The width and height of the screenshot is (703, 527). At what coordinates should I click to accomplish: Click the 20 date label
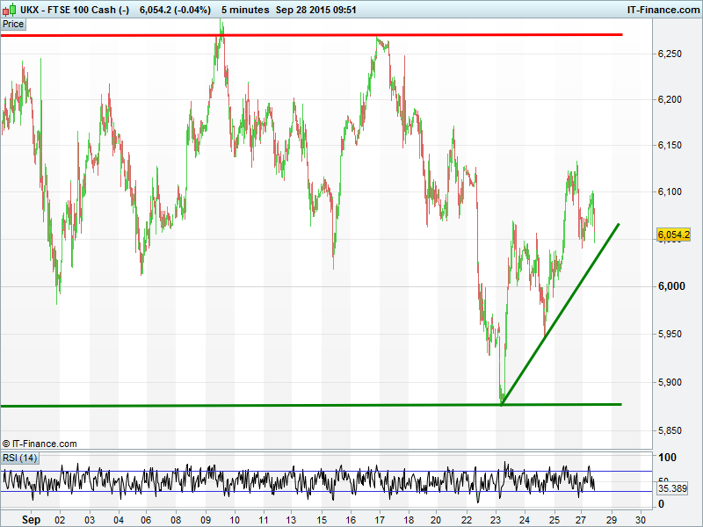tap(436, 520)
